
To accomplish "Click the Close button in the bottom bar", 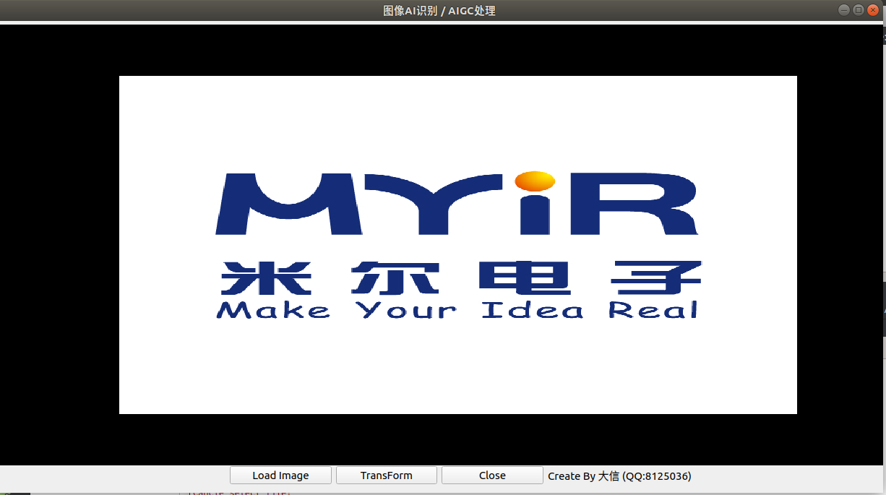I will click(x=492, y=475).
